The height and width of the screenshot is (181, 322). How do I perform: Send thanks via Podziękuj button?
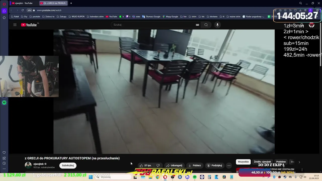pyautogui.click(x=214, y=165)
